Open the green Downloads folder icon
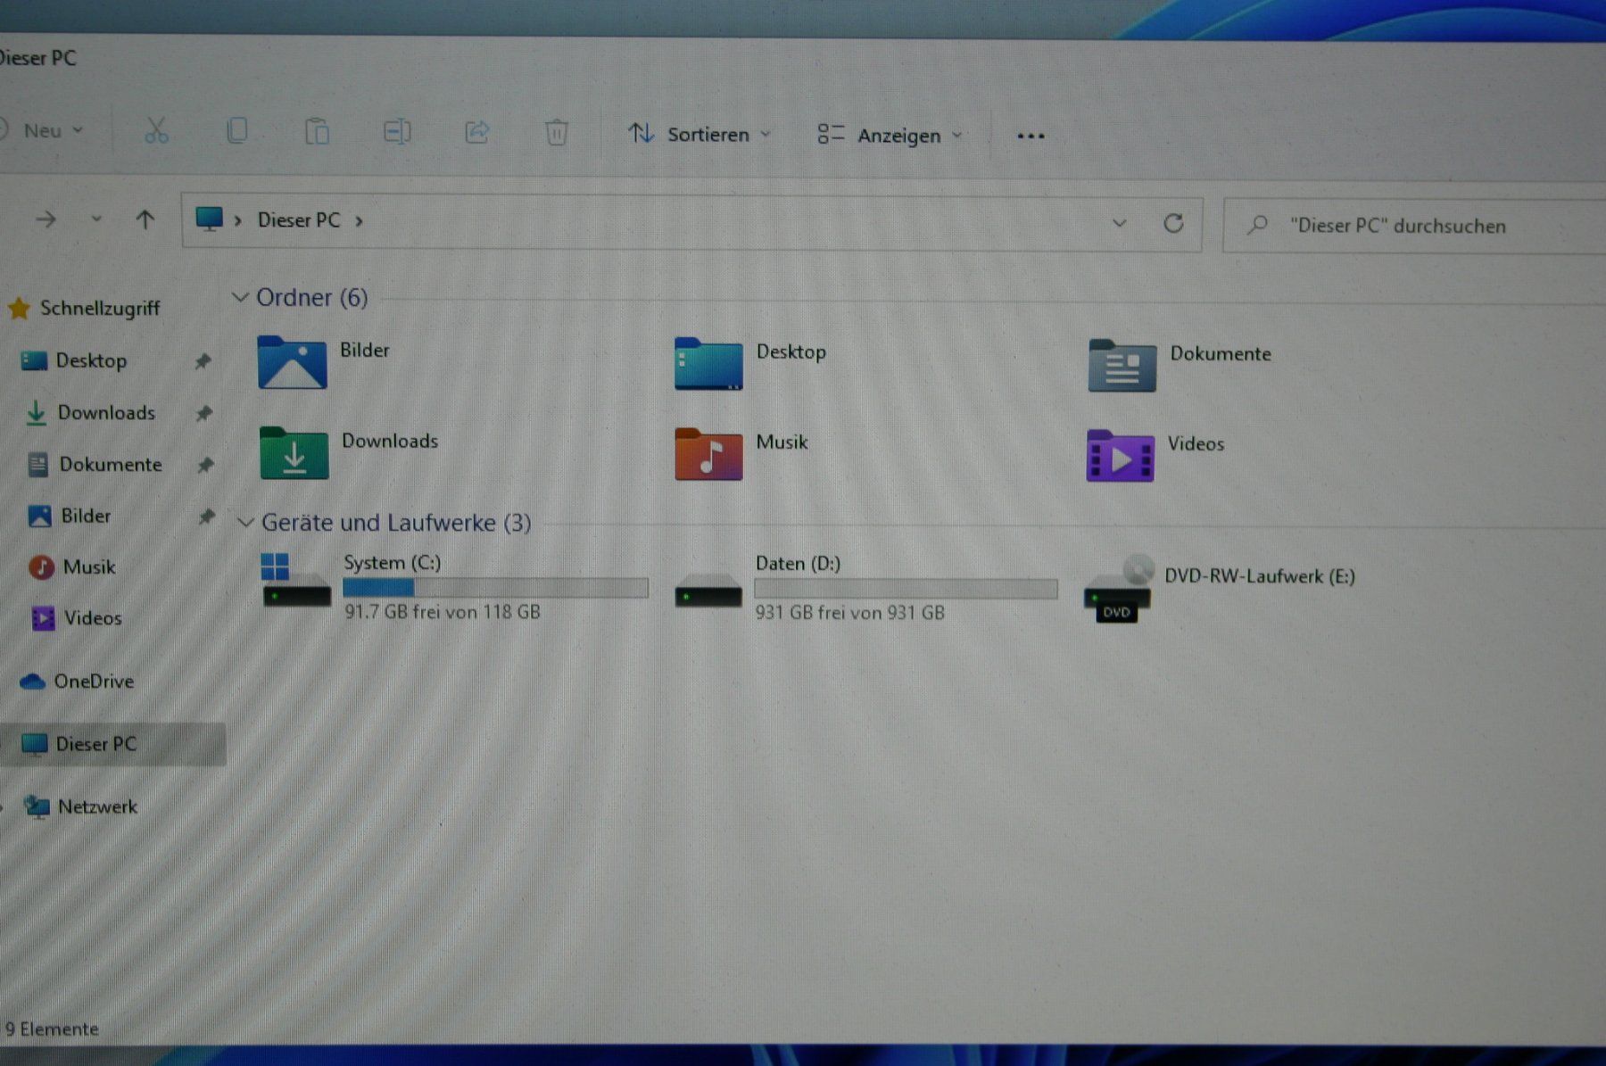 [x=294, y=452]
